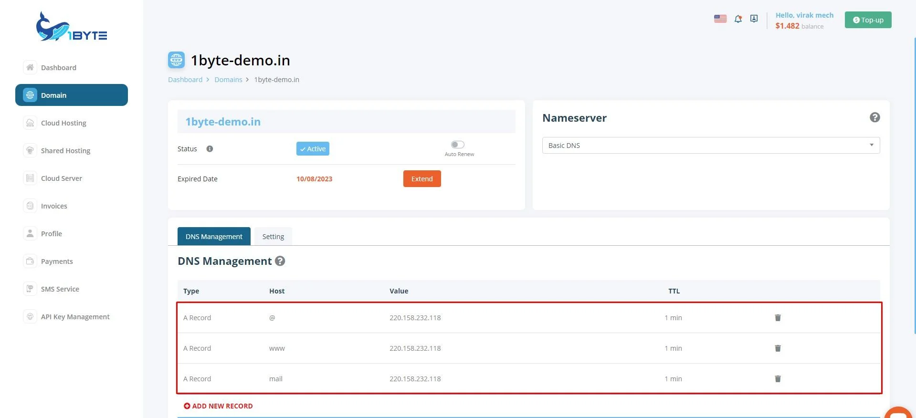Viewport: 916px width, 418px height.
Task: Click the green Top-up button
Action: [868, 20]
